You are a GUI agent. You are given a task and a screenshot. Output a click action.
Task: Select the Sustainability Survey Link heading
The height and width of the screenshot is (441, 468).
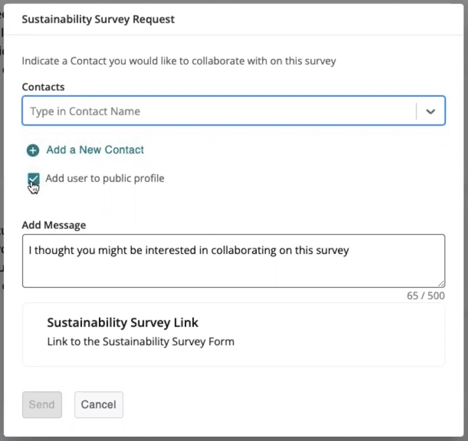(x=123, y=323)
